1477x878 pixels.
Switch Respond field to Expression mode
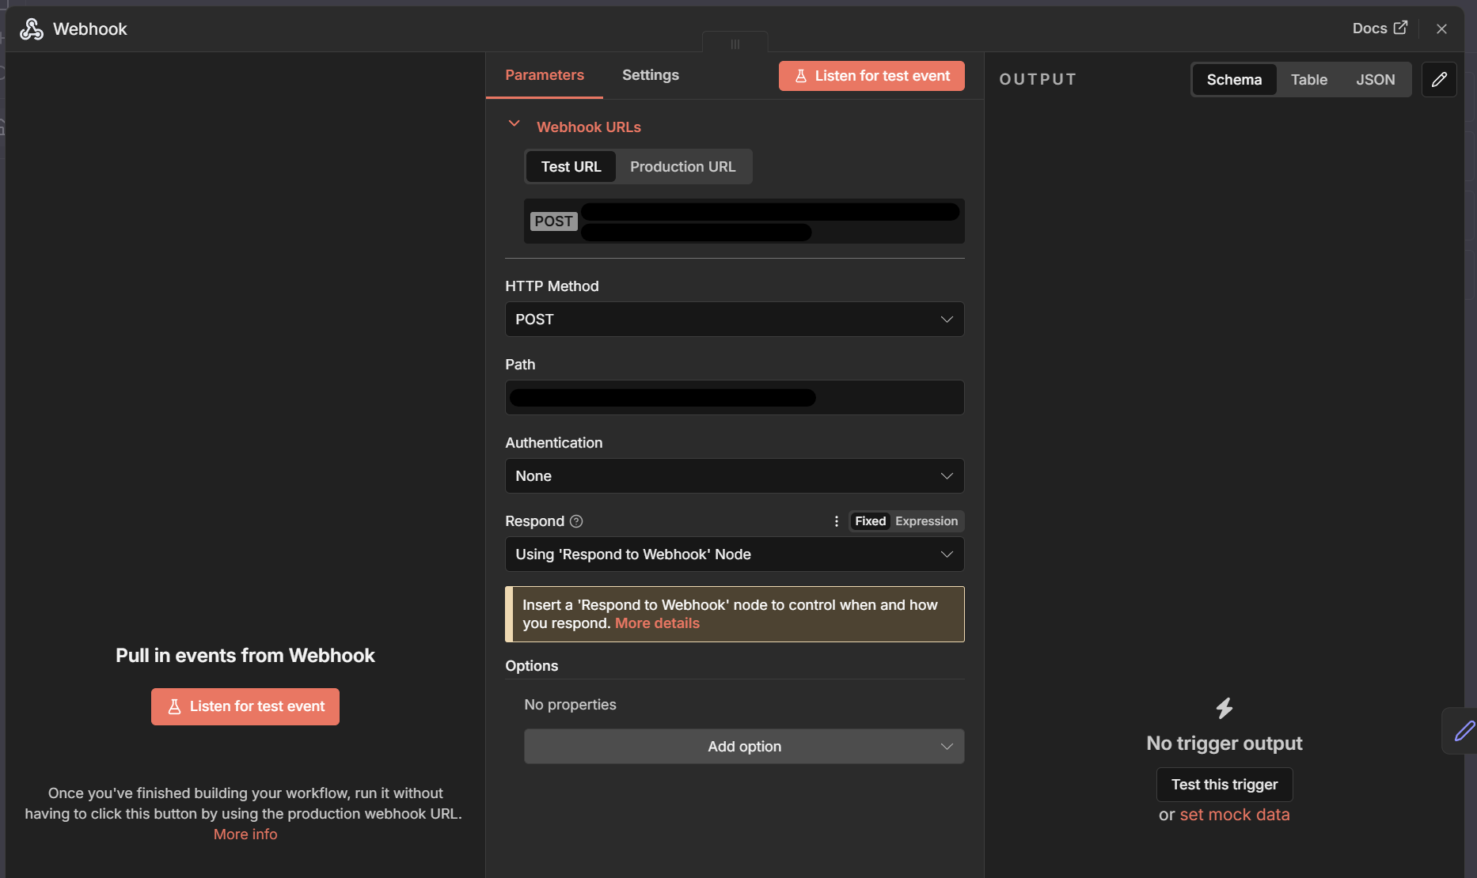click(926, 521)
